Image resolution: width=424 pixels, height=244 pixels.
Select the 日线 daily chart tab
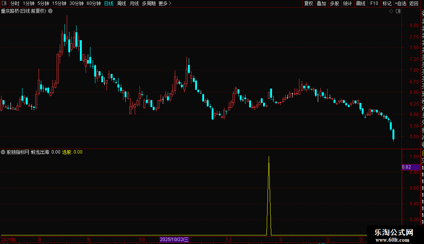click(109, 3)
